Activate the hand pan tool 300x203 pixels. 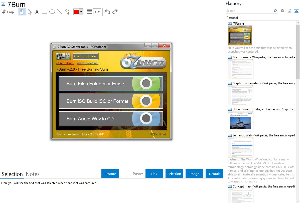point(22,12)
